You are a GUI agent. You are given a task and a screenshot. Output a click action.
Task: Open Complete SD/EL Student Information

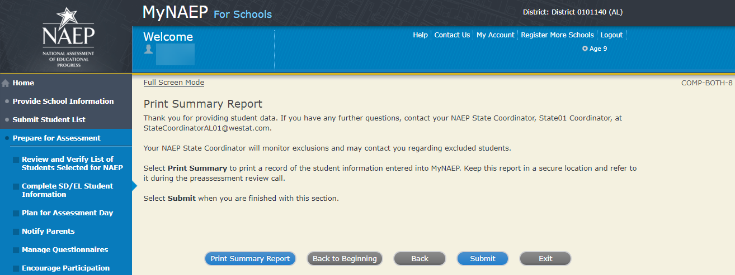(x=67, y=190)
